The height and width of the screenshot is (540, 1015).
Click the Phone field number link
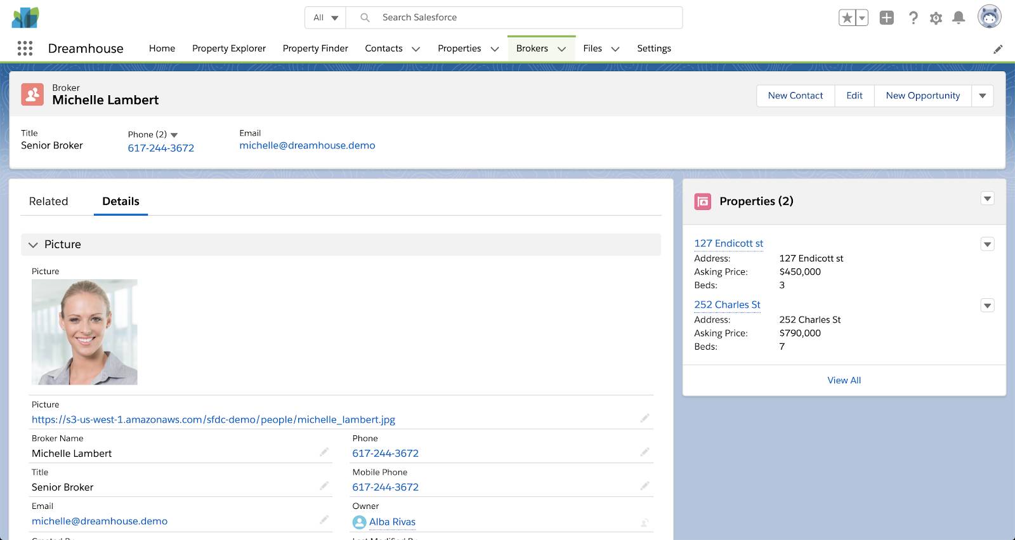click(x=385, y=453)
